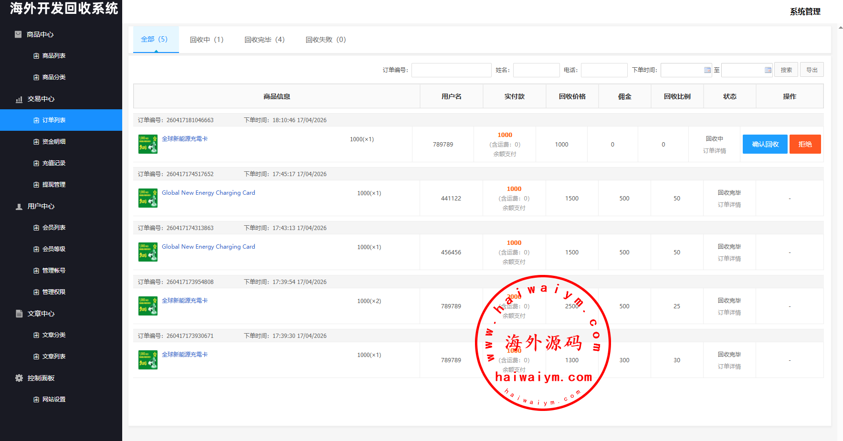Collapse the 交易中心 menu group
The width and height of the screenshot is (843, 441).
[41, 99]
